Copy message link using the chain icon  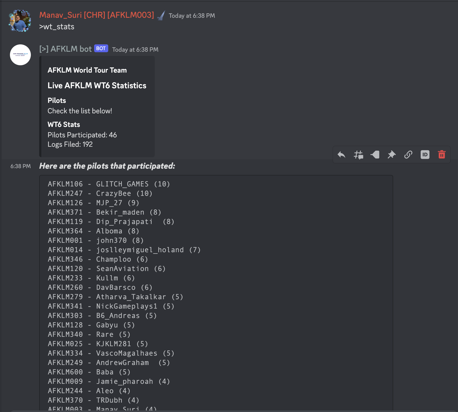click(x=408, y=155)
